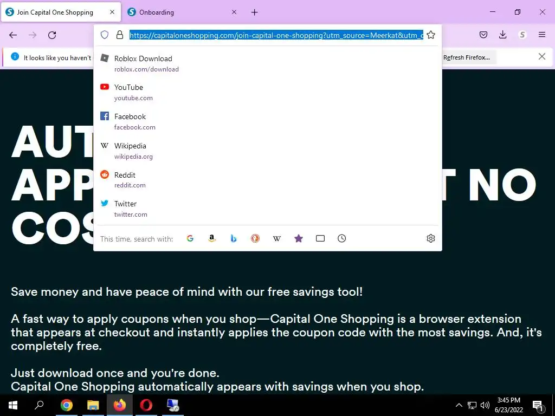The width and height of the screenshot is (555, 416).
Task: Dismiss the refresh Firefox notification bar
Action: 541,56
